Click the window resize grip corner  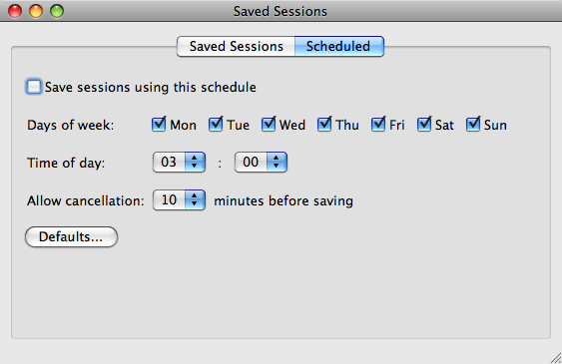point(556,358)
